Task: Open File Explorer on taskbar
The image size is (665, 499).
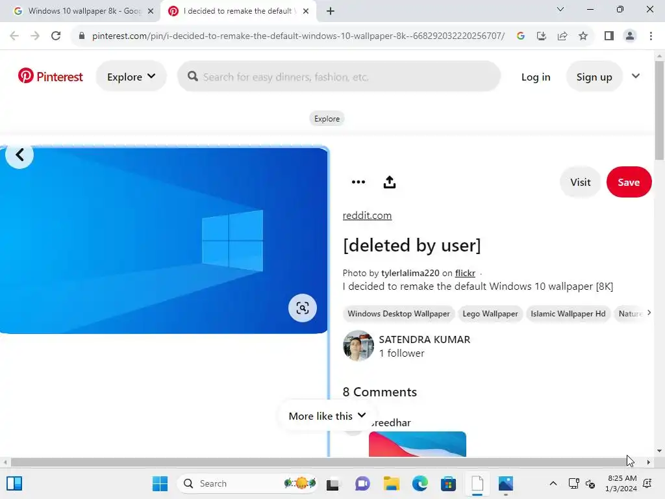Action: pyautogui.click(x=392, y=483)
